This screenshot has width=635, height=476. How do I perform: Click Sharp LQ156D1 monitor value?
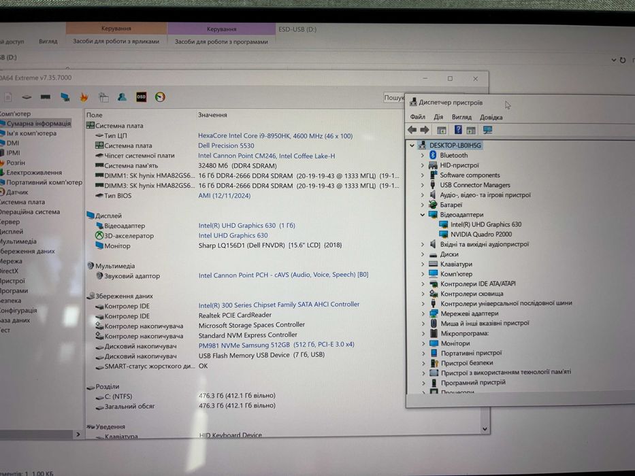[270, 245]
